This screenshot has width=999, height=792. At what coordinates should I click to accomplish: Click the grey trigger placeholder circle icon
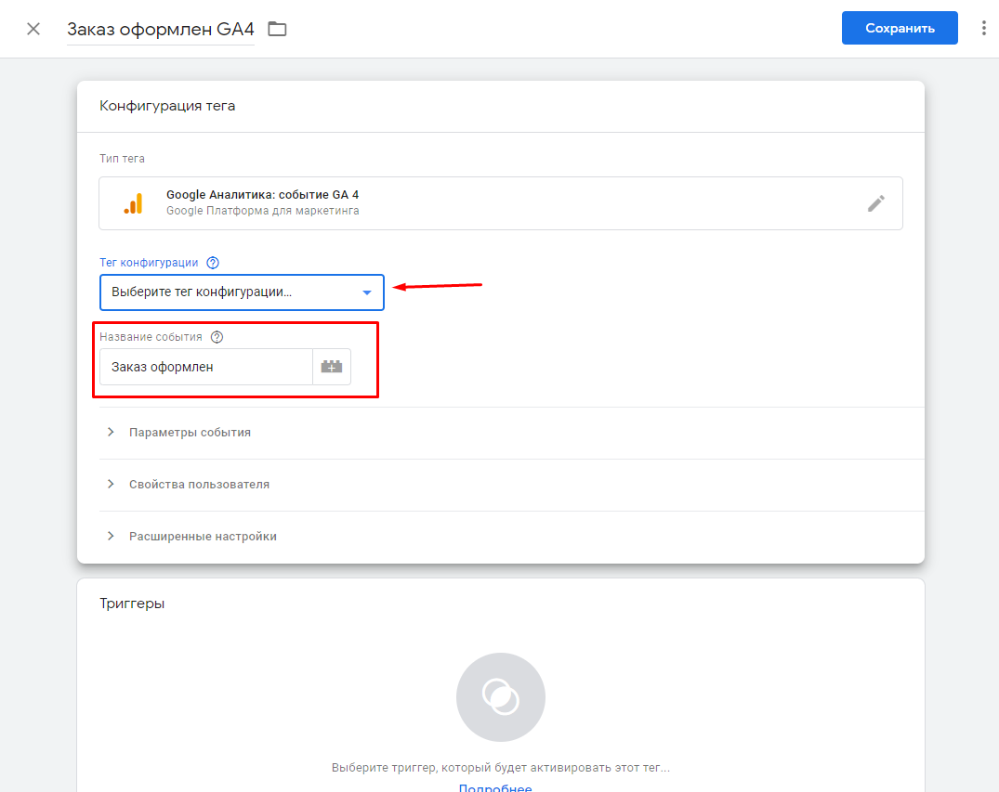(x=500, y=696)
